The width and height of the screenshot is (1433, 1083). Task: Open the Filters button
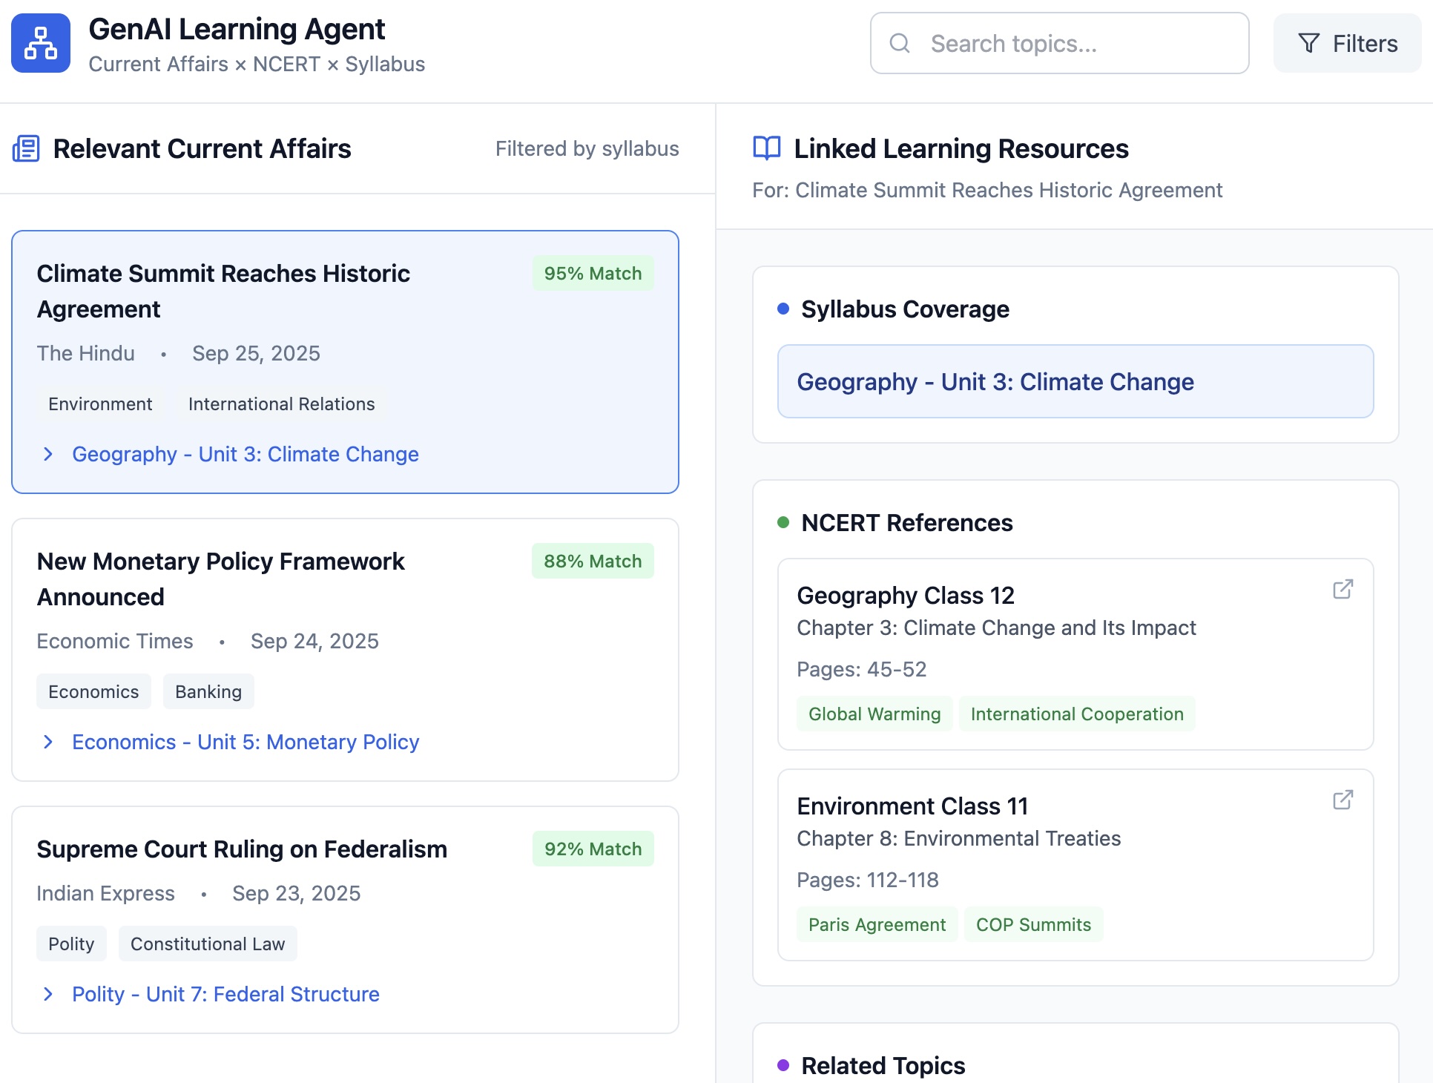[1347, 43]
